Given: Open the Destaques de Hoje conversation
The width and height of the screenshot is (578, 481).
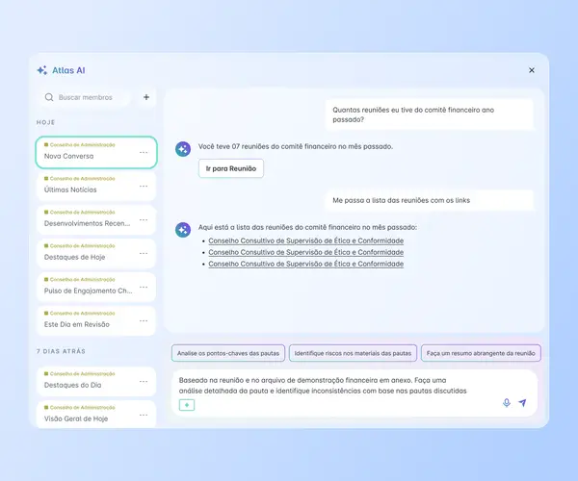Looking at the screenshot, I should click(96, 253).
